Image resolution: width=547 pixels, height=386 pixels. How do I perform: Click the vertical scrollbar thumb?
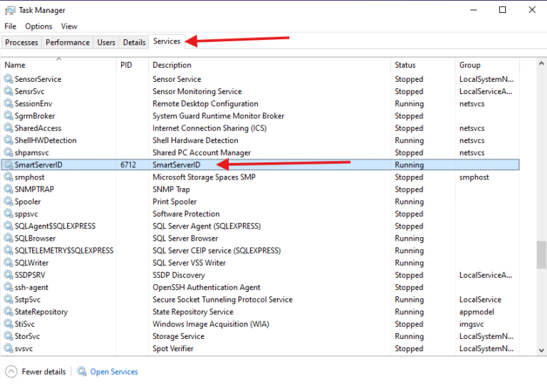click(541, 254)
